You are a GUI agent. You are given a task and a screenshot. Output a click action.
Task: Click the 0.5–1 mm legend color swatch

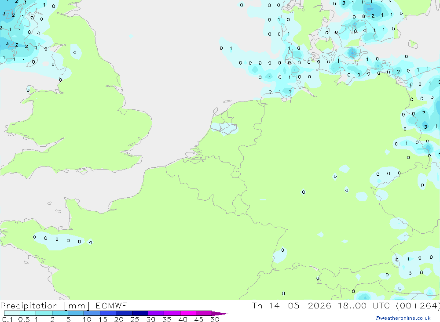click(x=28, y=313)
